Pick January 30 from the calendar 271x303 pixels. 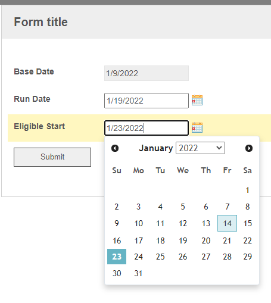pos(117,273)
